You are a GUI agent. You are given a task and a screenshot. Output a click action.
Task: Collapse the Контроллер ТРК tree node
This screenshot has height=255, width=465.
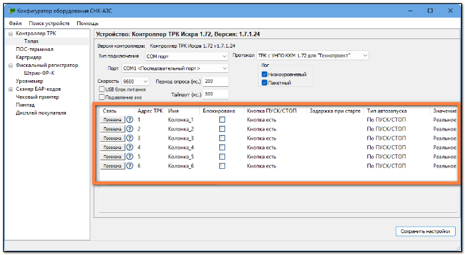11,34
